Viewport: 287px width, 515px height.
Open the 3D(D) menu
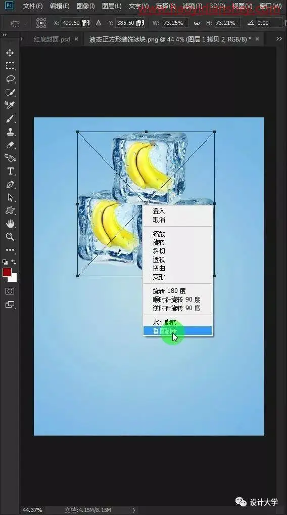pyautogui.click(x=217, y=6)
